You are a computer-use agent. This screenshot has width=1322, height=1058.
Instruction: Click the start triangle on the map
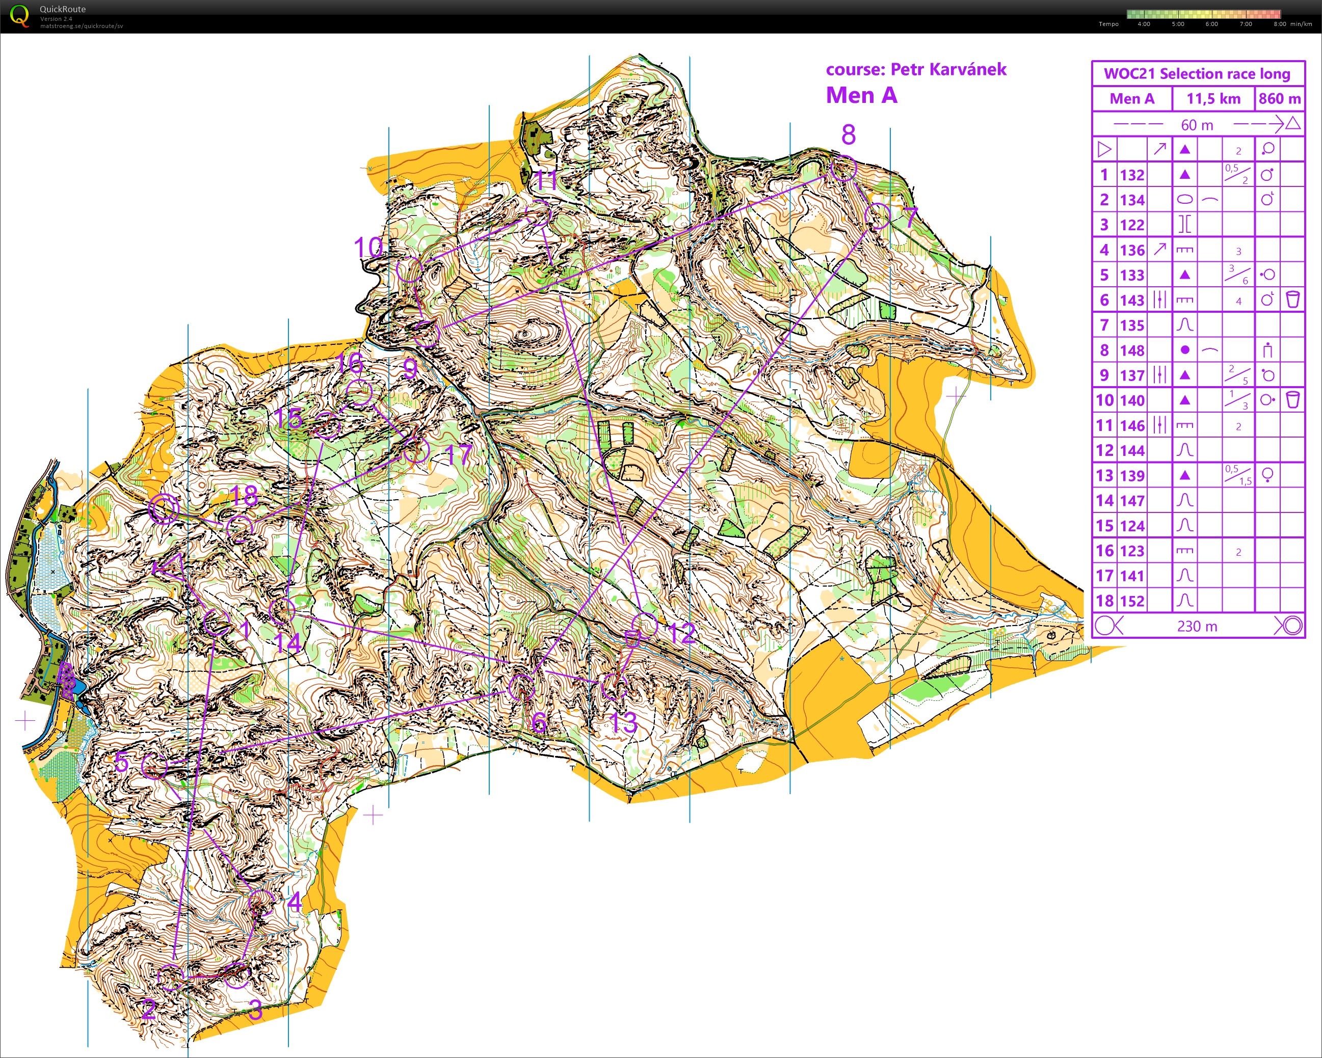click(x=170, y=567)
